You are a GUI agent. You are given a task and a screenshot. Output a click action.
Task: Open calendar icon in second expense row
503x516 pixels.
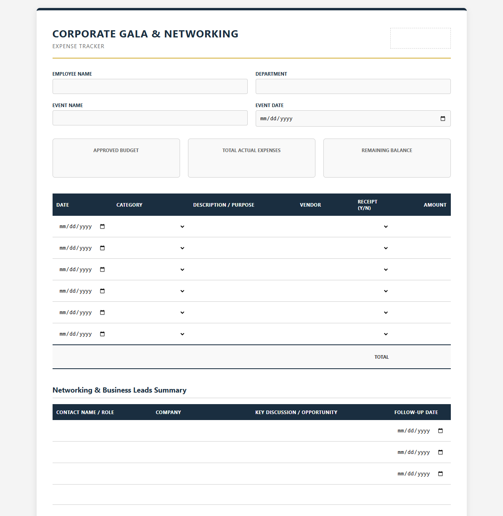pyautogui.click(x=102, y=248)
